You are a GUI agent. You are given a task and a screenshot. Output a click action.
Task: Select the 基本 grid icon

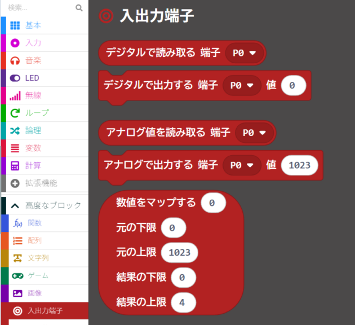click(15, 25)
